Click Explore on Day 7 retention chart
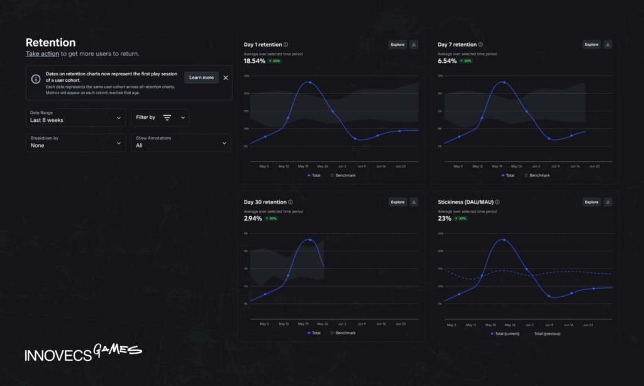The image size is (644, 386). click(x=591, y=45)
